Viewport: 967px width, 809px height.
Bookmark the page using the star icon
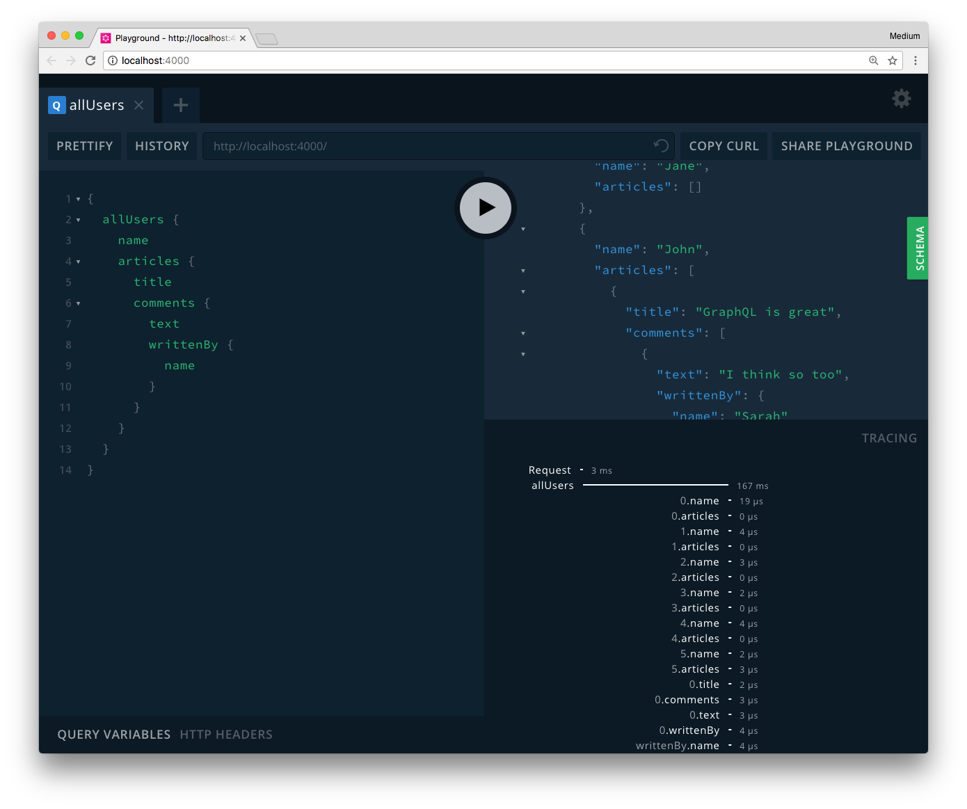click(x=893, y=61)
